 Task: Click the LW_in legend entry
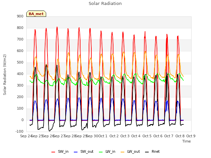point(107,152)
